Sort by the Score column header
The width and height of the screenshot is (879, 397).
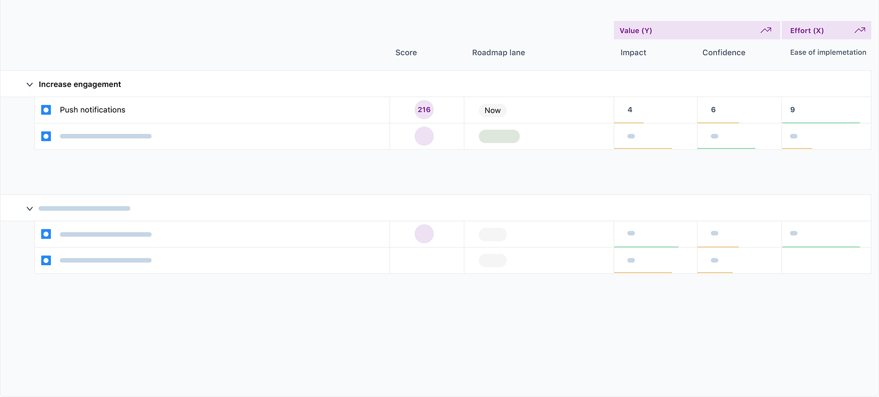(406, 53)
